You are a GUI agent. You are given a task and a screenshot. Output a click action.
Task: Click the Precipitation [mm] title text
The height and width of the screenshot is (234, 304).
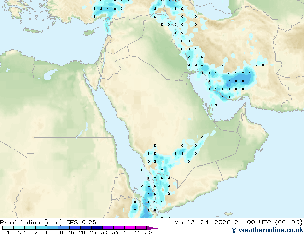[31, 223]
